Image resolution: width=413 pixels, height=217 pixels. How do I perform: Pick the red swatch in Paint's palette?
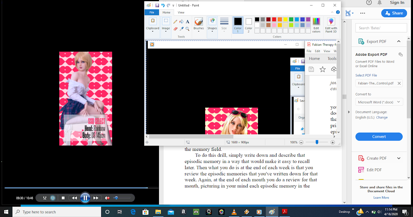(x=274, y=20)
